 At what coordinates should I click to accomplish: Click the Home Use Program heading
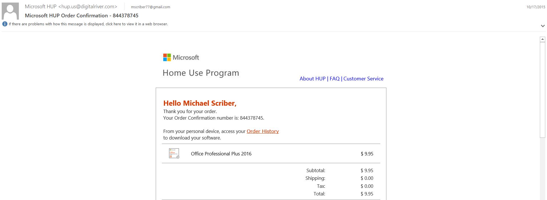click(x=201, y=73)
